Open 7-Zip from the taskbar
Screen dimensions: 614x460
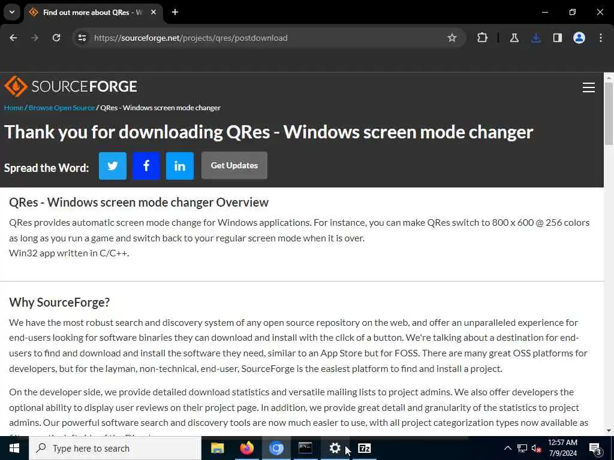pos(364,448)
